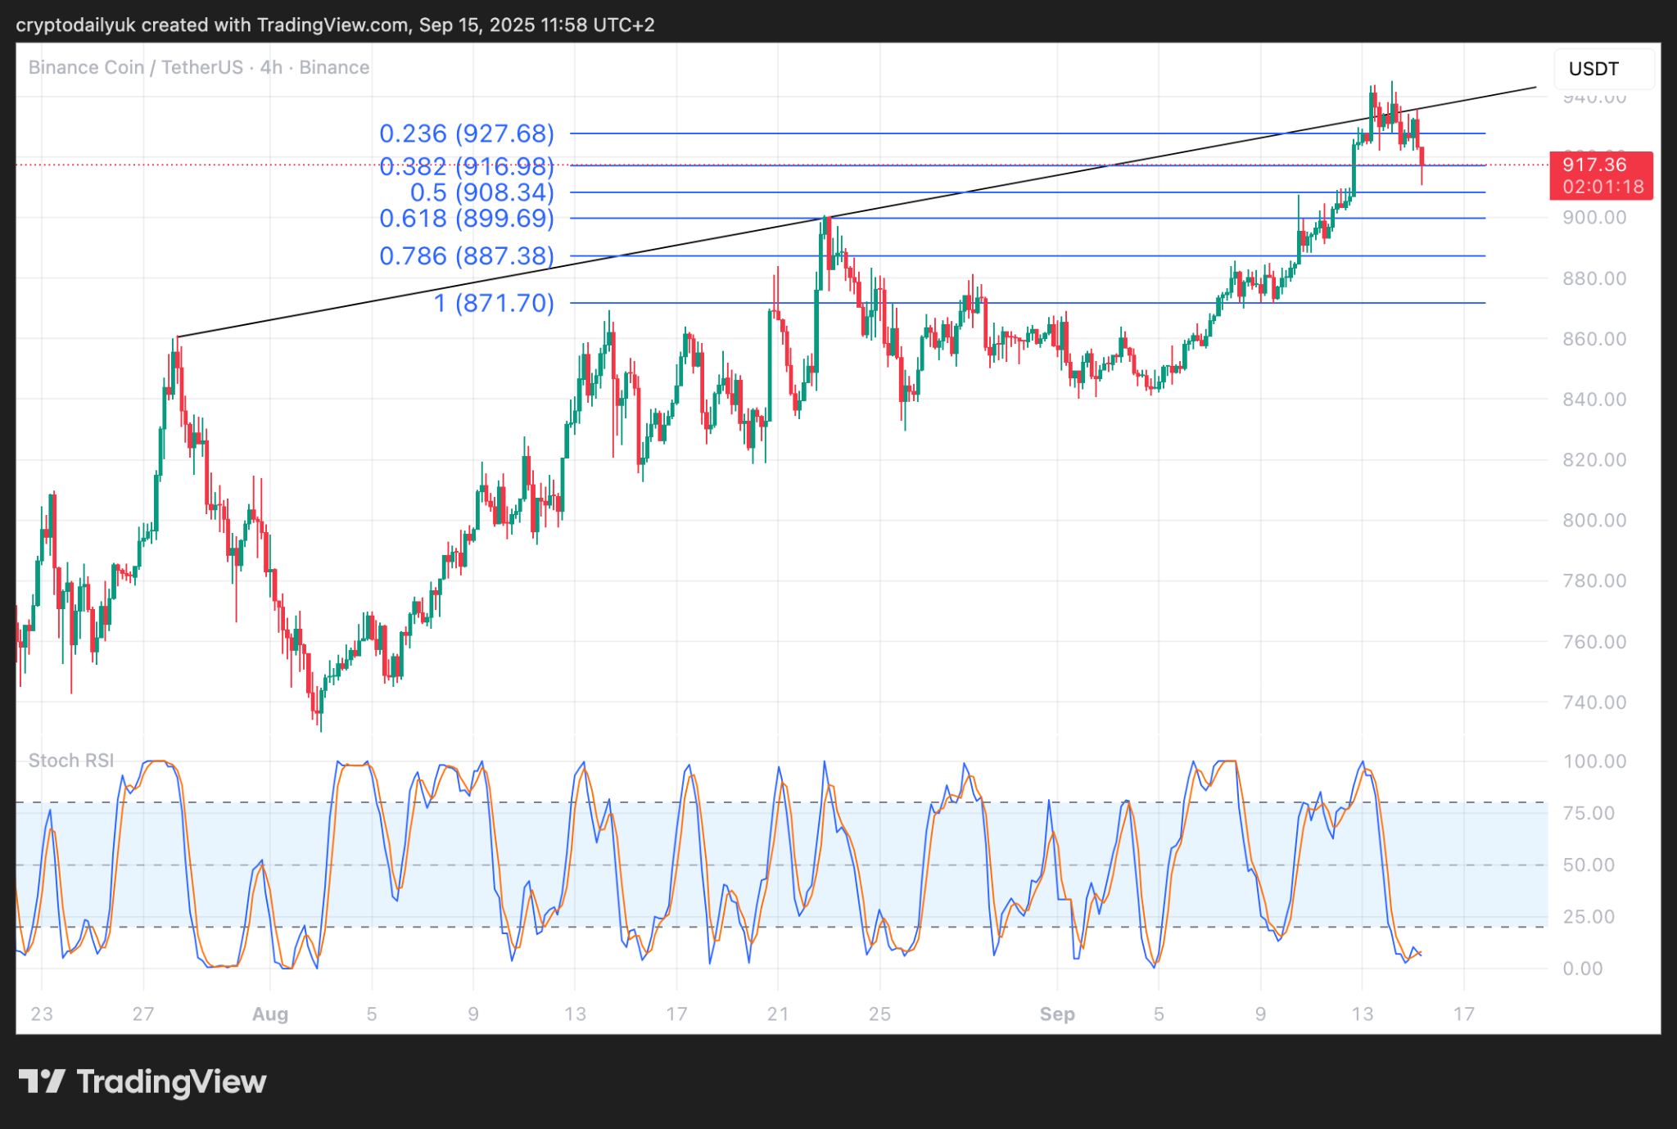
Task: Click the 900.00 price axis label
Action: [1593, 218]
